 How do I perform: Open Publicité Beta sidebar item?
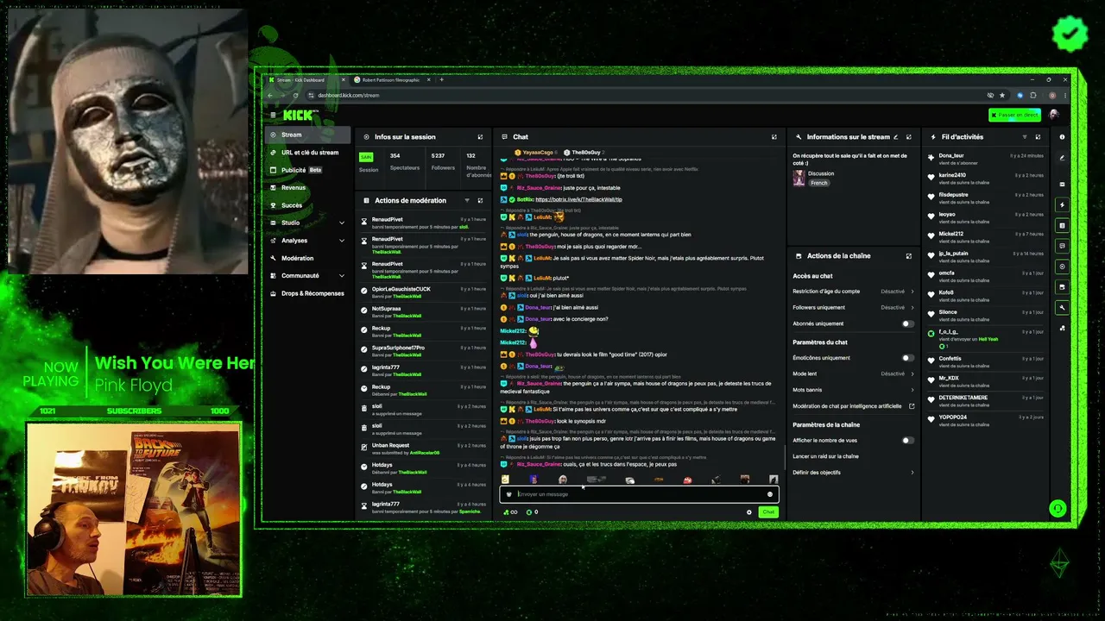coord(307,170)
